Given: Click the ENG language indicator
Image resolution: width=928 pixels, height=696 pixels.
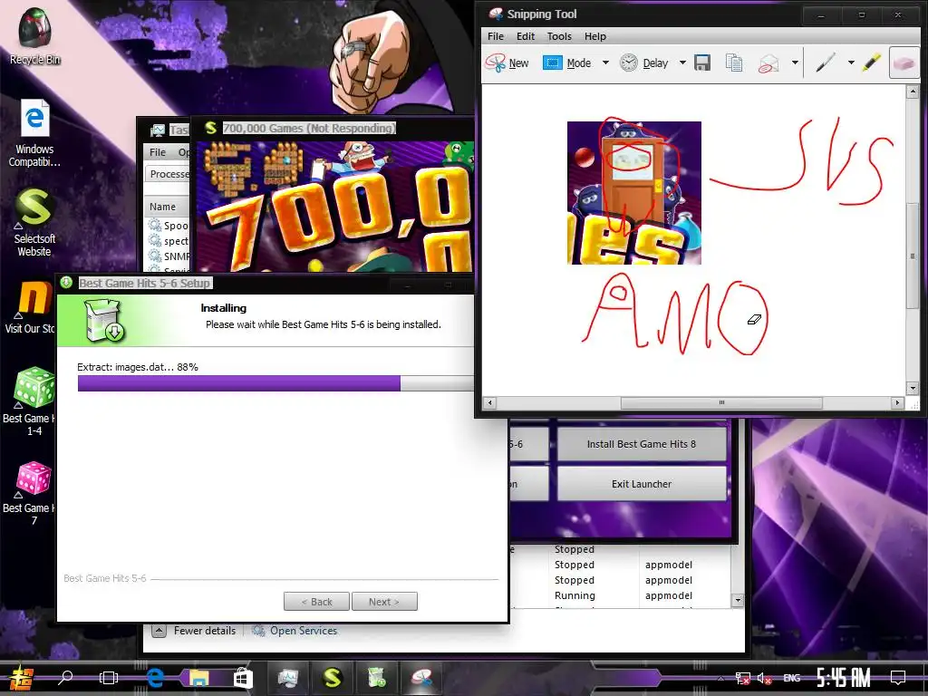Looking at the screenshot, I should point(792,678).
